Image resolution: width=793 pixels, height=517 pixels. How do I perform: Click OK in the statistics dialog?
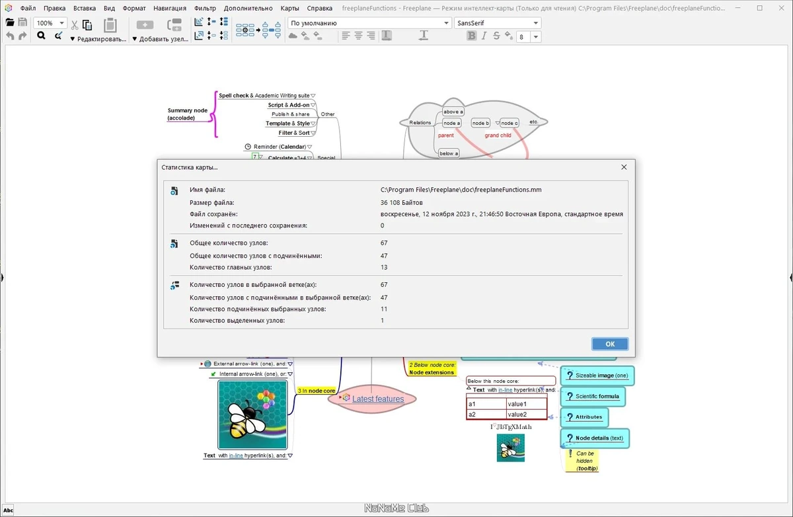point(610,344)
